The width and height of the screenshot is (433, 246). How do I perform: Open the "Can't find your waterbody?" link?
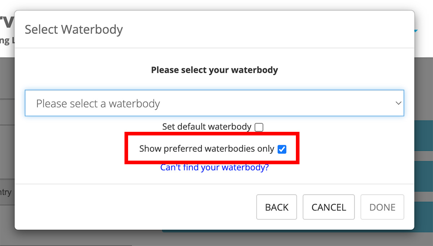coord(214,167)
